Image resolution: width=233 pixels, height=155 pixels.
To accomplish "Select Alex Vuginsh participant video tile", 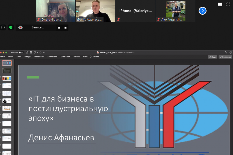I will pyautogui.click(x=176, y=11).
